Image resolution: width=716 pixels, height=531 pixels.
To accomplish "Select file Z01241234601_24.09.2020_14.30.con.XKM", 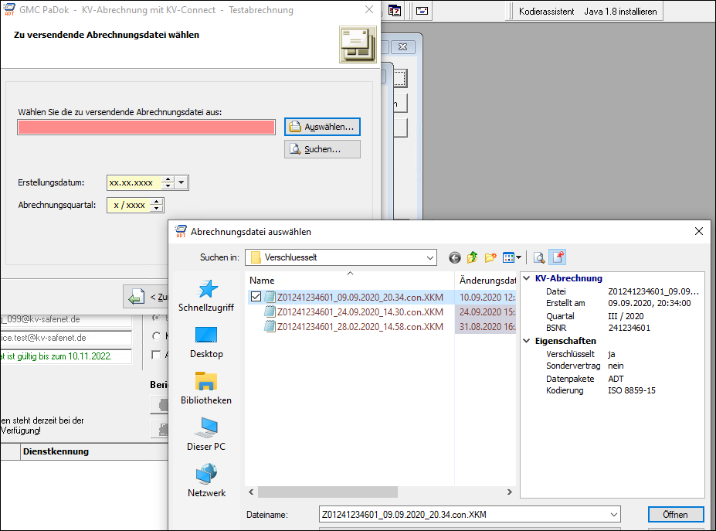I will (x=360, y=311).
